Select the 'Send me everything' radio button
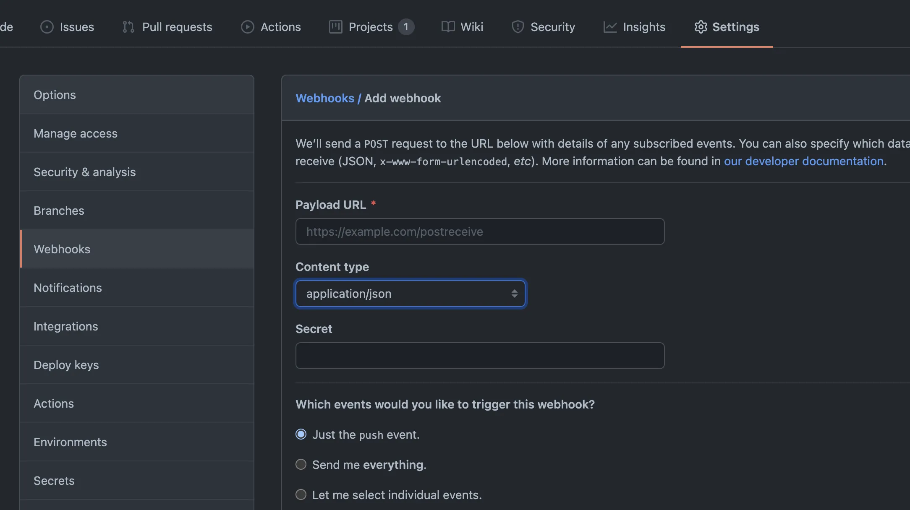 coord(301,464)
